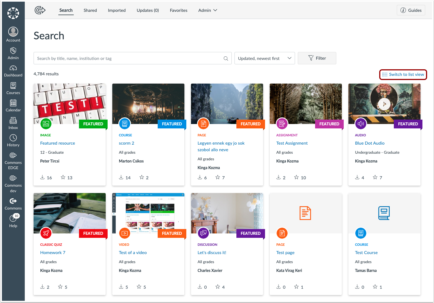Click the favorite star on Featured resource card
The width and height of the screenshot is (434, 303).
tap(63, 177)
